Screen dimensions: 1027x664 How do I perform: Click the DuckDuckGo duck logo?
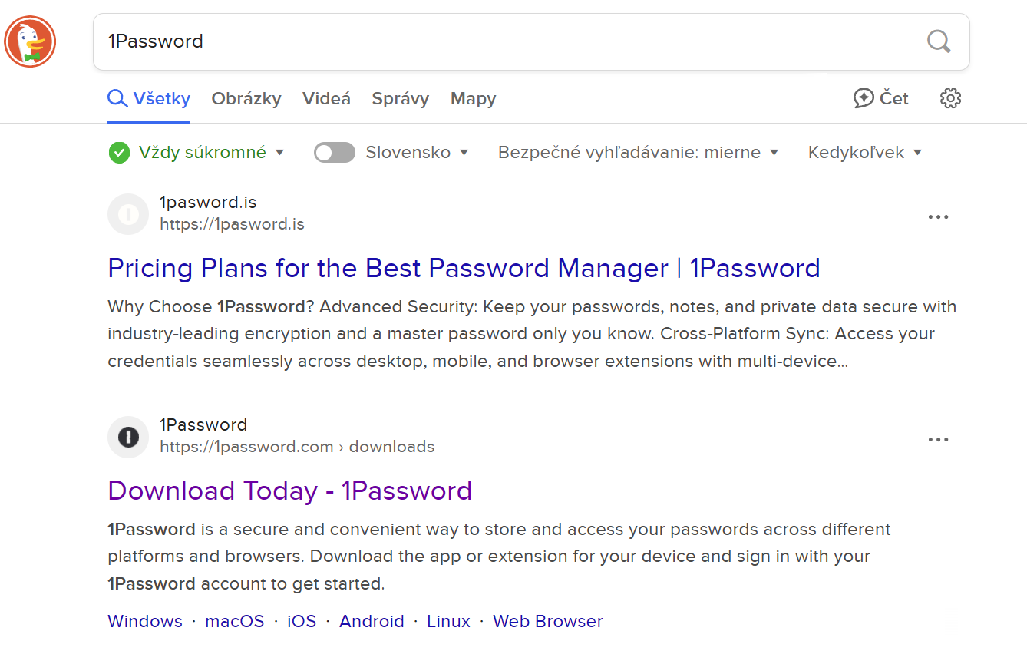tap(30, 41)
